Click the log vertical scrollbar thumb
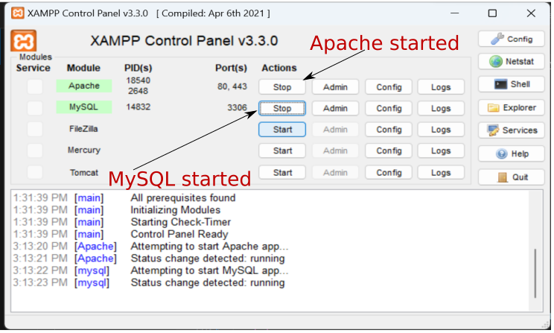 click(x=535, y=273)
